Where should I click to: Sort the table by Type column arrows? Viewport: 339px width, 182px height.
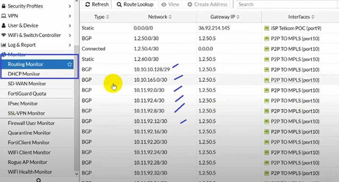pyautogui.click(x=108, y=17)
